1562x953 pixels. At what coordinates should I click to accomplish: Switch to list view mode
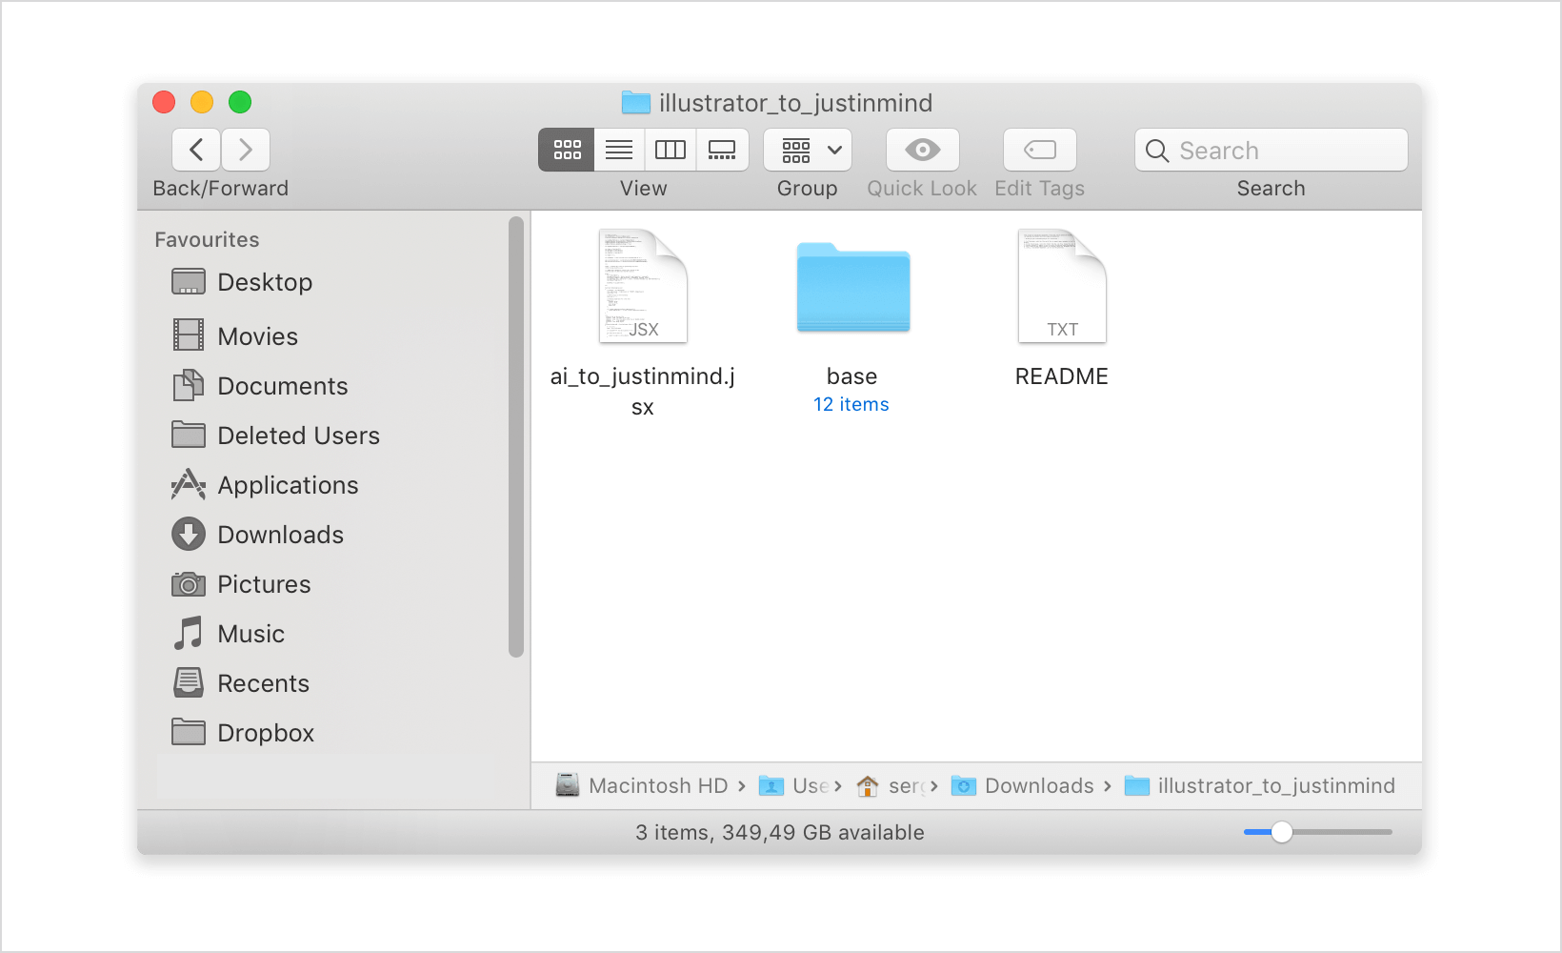619,150
